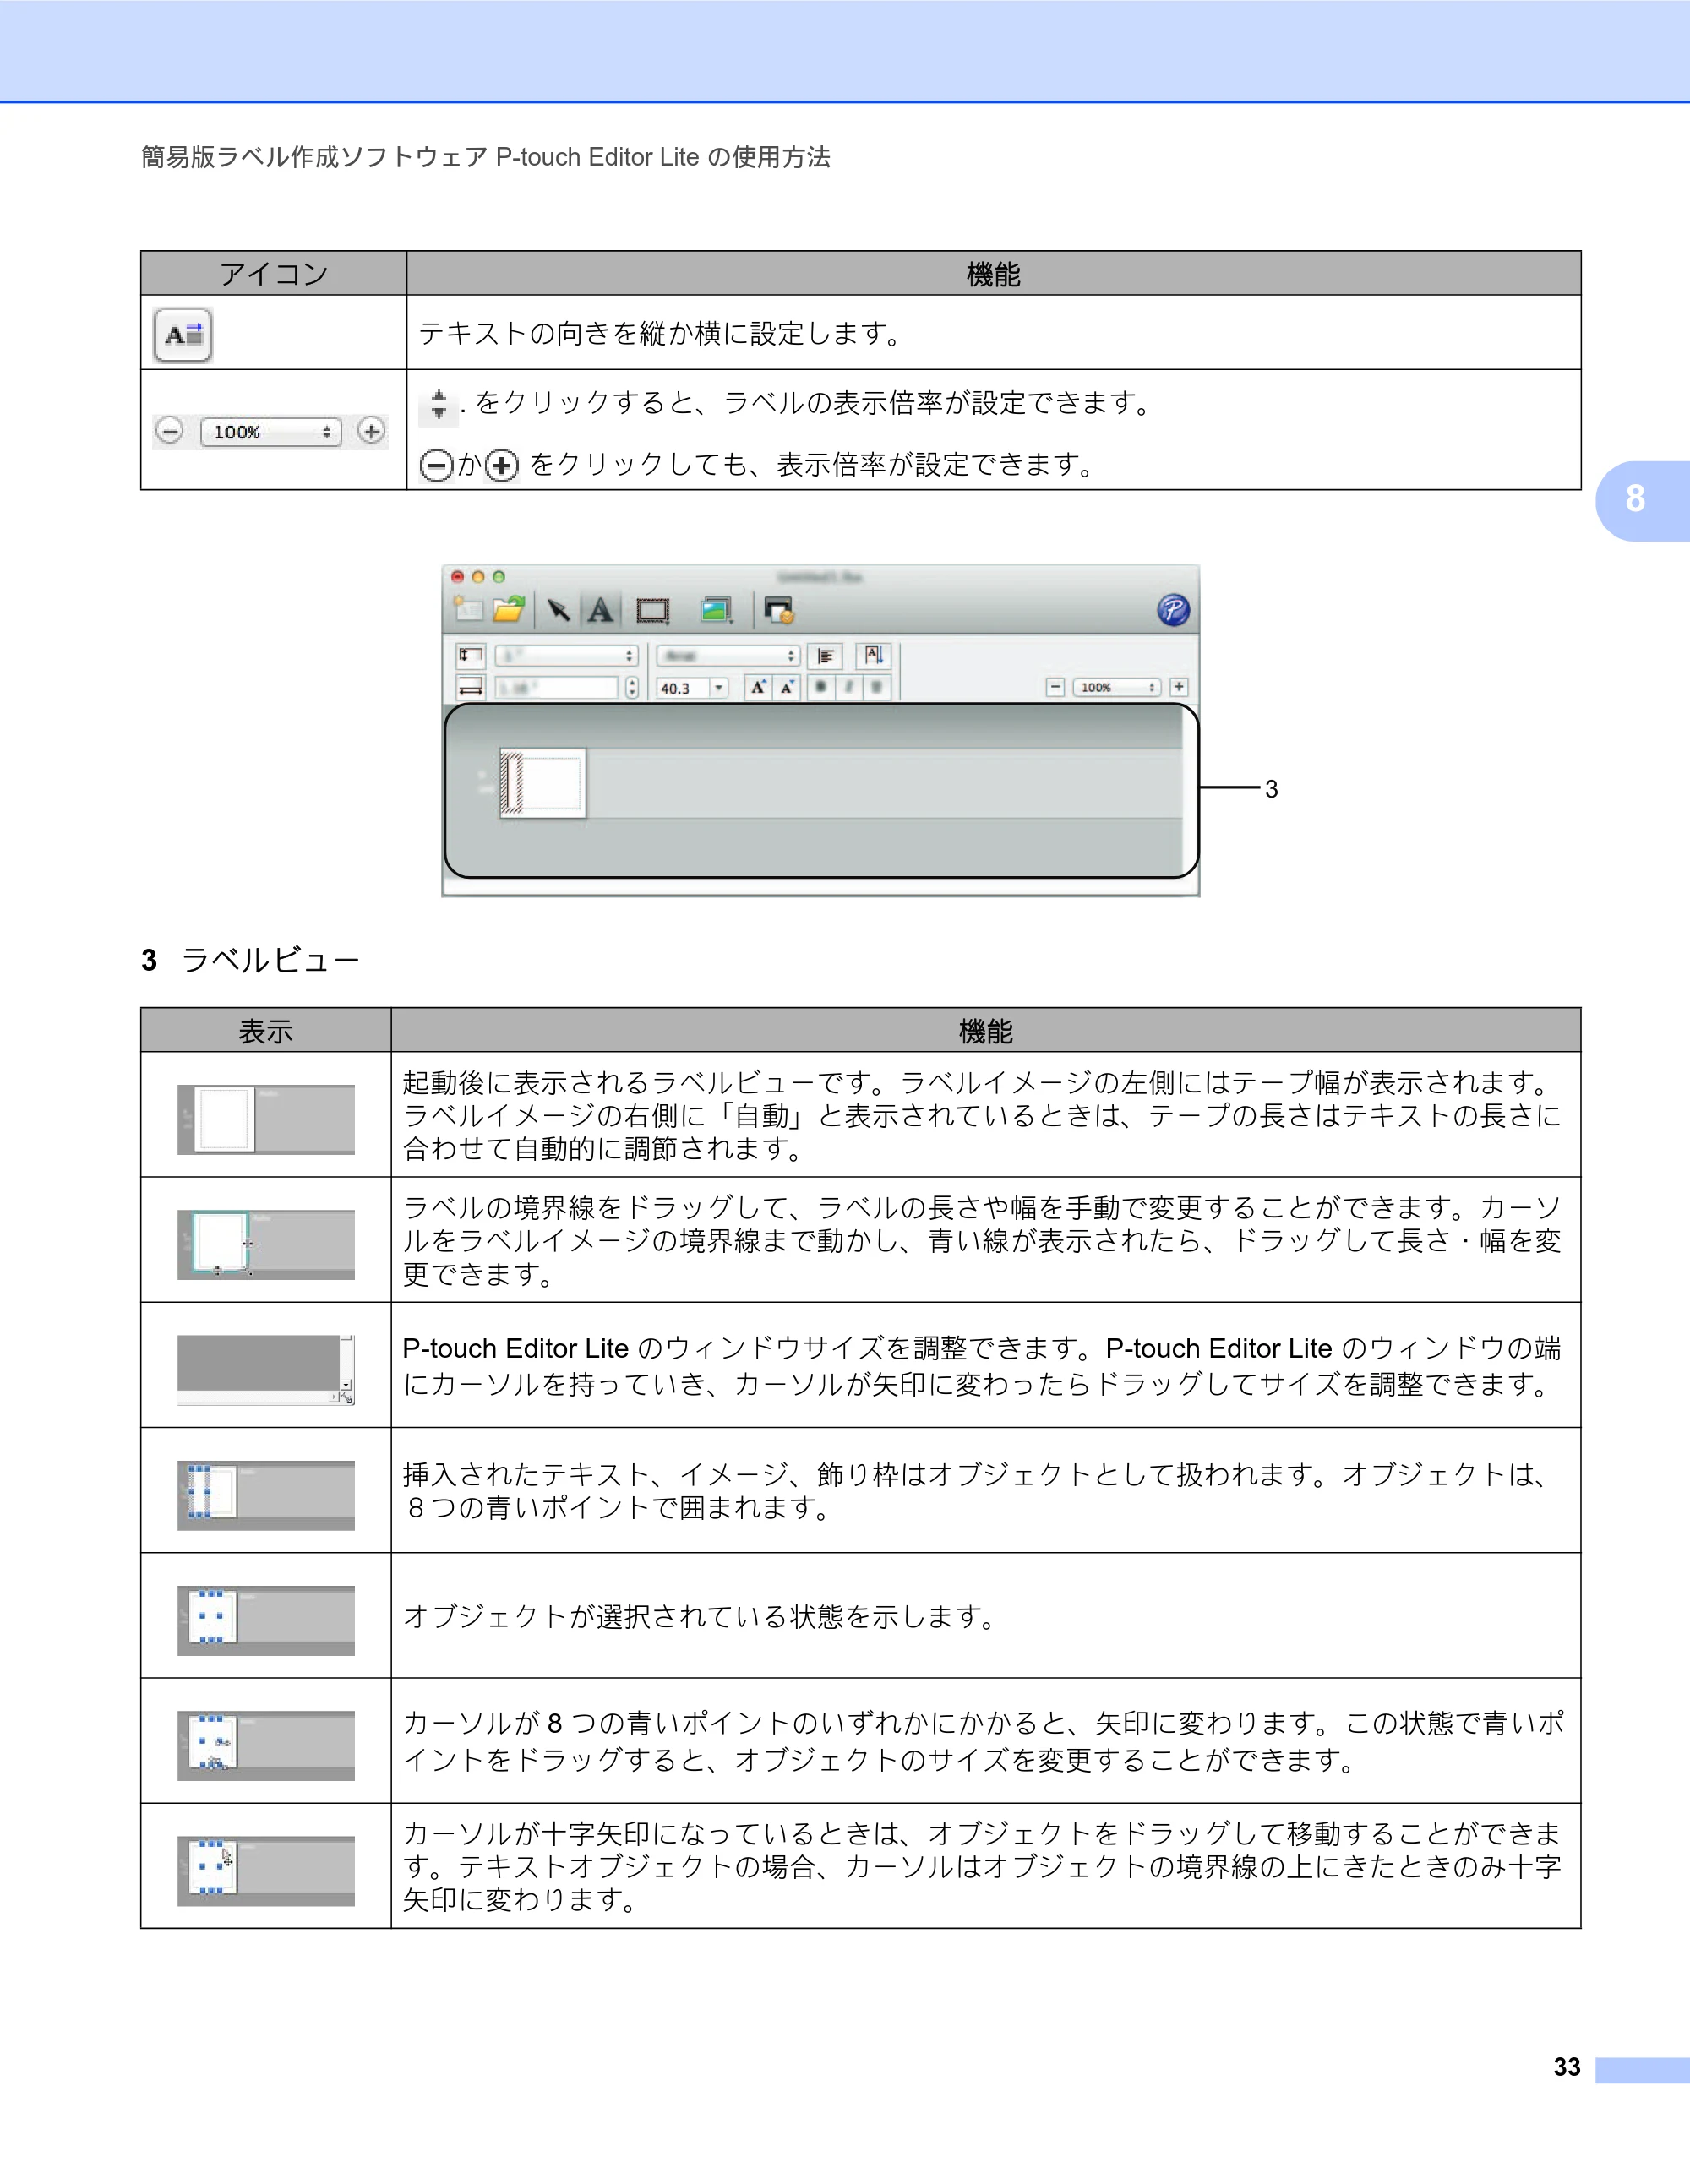Click the up-down arrows icon in the description cell
This screenshot has width=1690, height=2184.
point(438,404)
